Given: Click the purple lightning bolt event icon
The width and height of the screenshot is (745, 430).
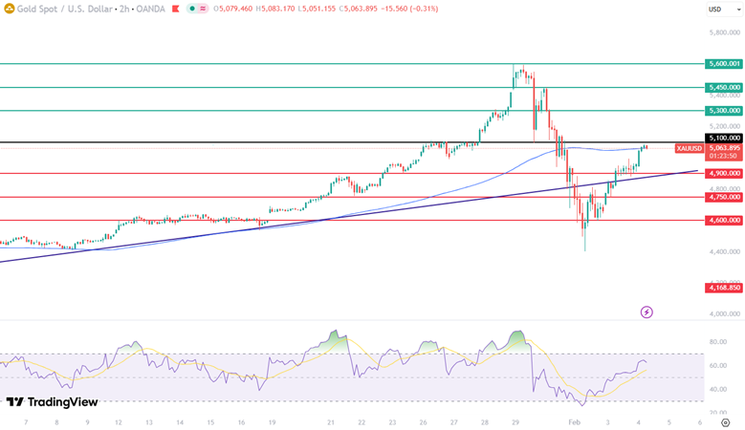Looking at the screenshot, I should click(646, 312).
